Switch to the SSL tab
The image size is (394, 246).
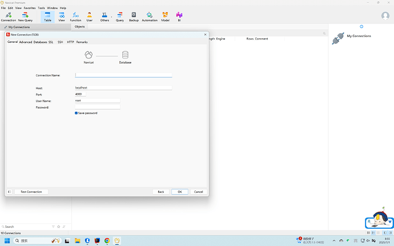point(51,42)
